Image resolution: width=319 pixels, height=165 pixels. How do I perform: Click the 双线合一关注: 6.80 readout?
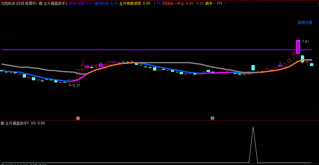178,3
